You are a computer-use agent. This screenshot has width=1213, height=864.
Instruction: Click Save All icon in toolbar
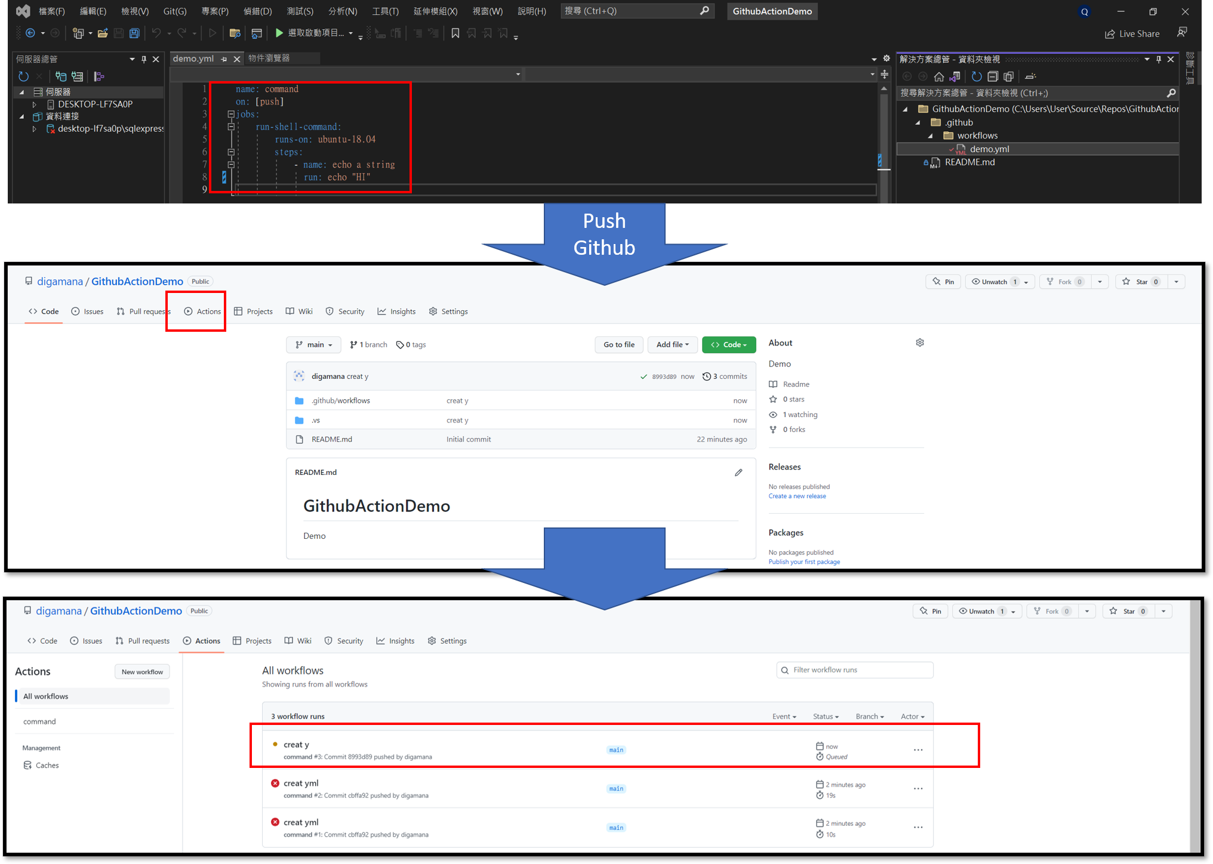(x=134, y=33)
